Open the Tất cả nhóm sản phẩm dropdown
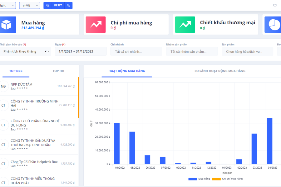 pyautogui.click(x=192, y=51)
